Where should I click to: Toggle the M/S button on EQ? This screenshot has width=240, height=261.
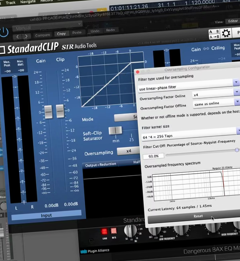pyautogui.click(x=114, y=231)
